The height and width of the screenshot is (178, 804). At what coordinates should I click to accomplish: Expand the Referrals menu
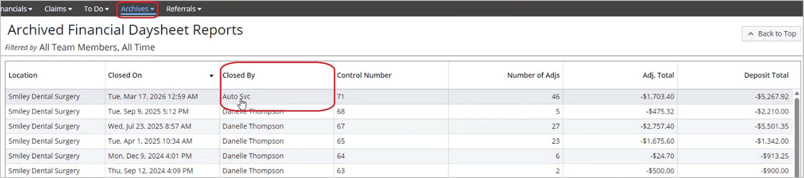point(183,9)
